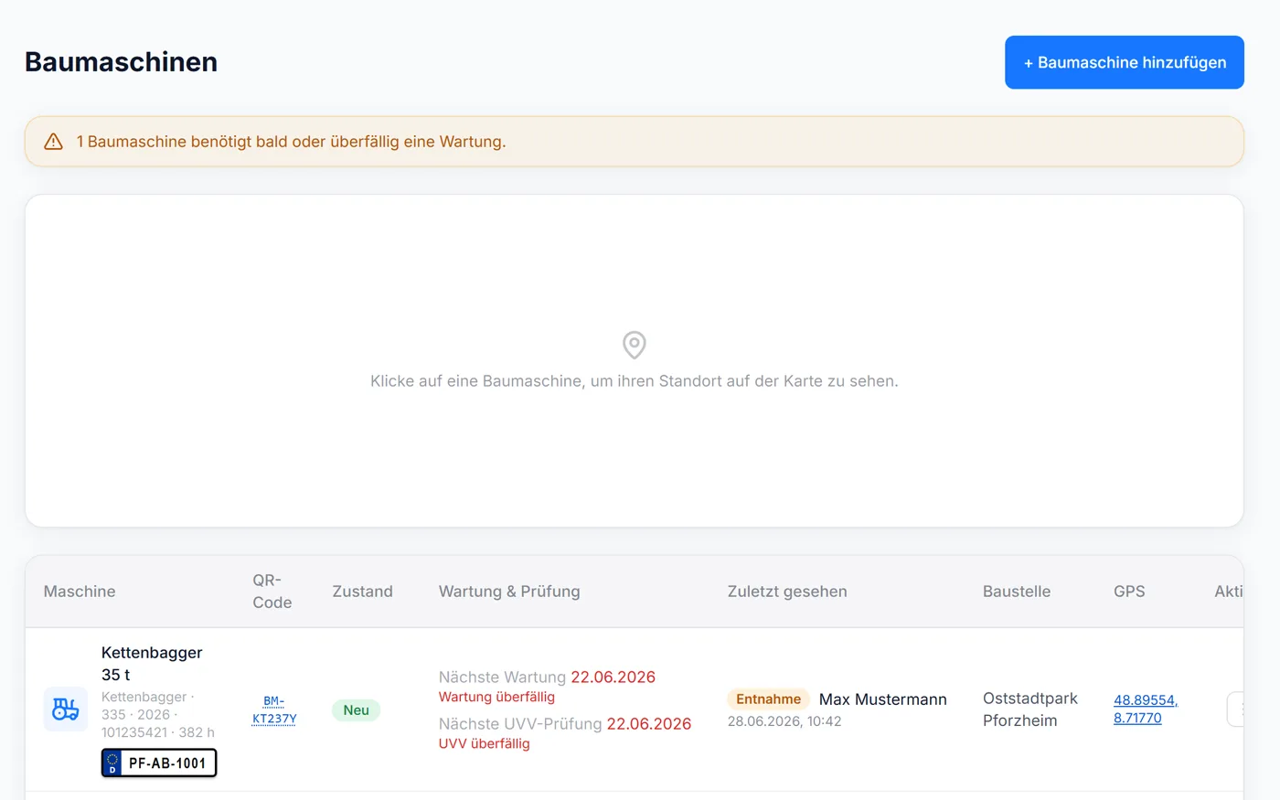The width and height of the screenshot is (1280, 800).
Task: Click the Nächste Wartung 22.06.2026 text
Action: tap(547, 677)
